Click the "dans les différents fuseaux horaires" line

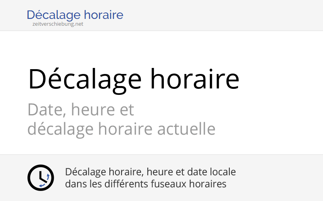[145, 184]
